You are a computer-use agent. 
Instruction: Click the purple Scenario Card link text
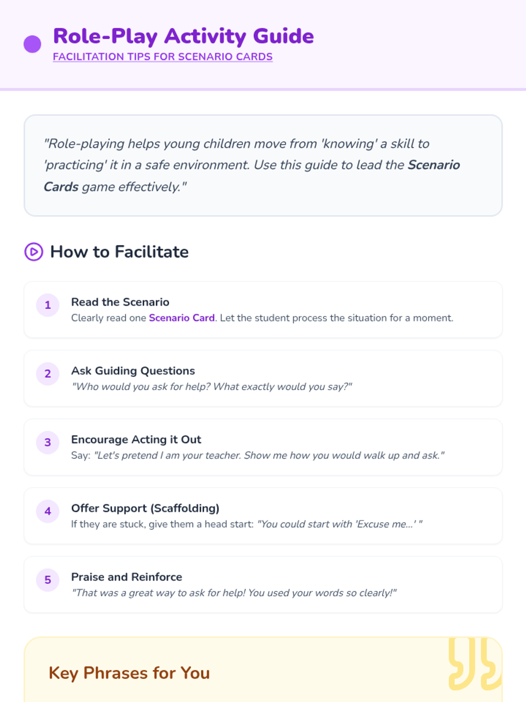(181, 318)
